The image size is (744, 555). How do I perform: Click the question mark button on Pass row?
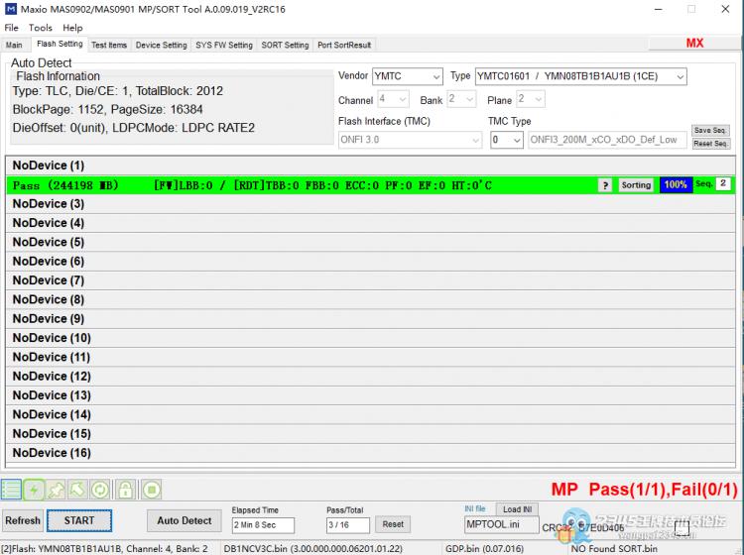click(605, 185)
